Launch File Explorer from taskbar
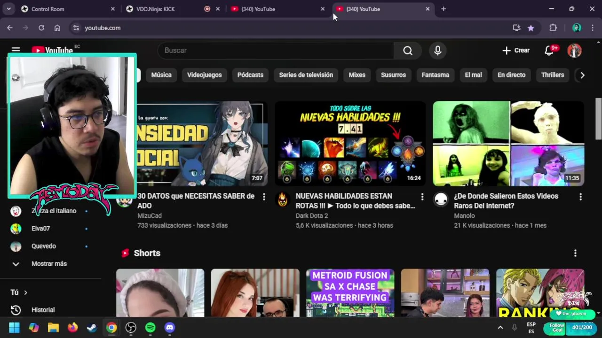The height and width of the screenshot is (338, 602). 53,327
